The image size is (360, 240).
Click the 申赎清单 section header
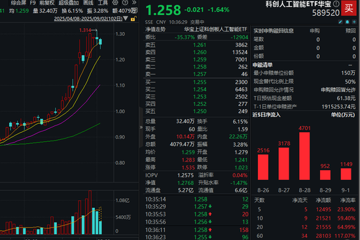point(262,65)
